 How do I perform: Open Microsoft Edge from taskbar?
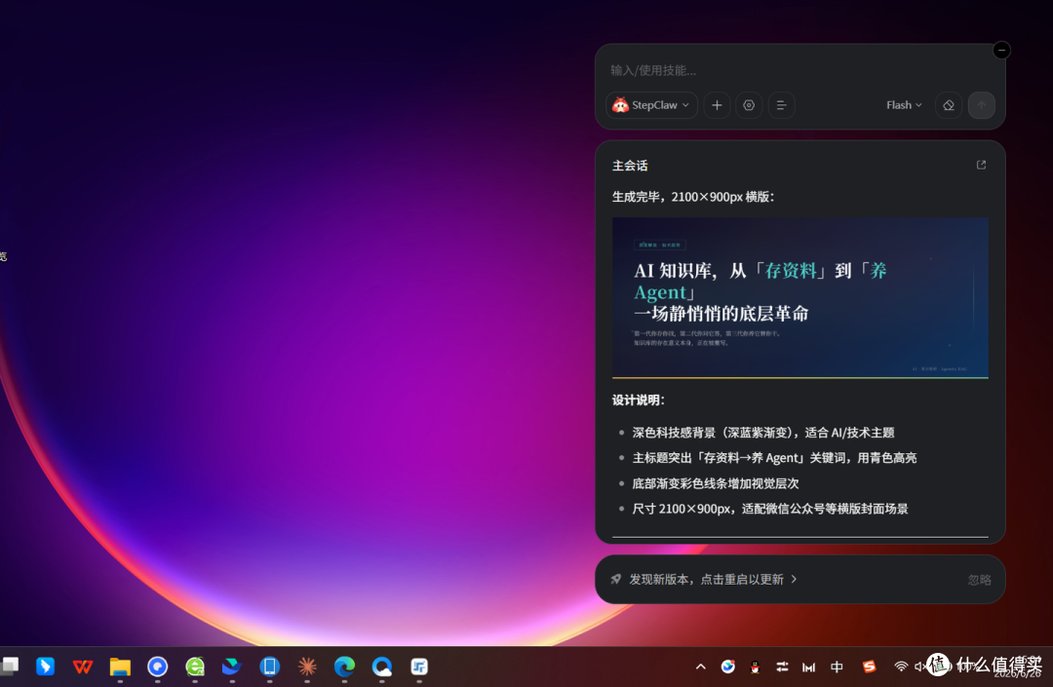click(344, 667)
